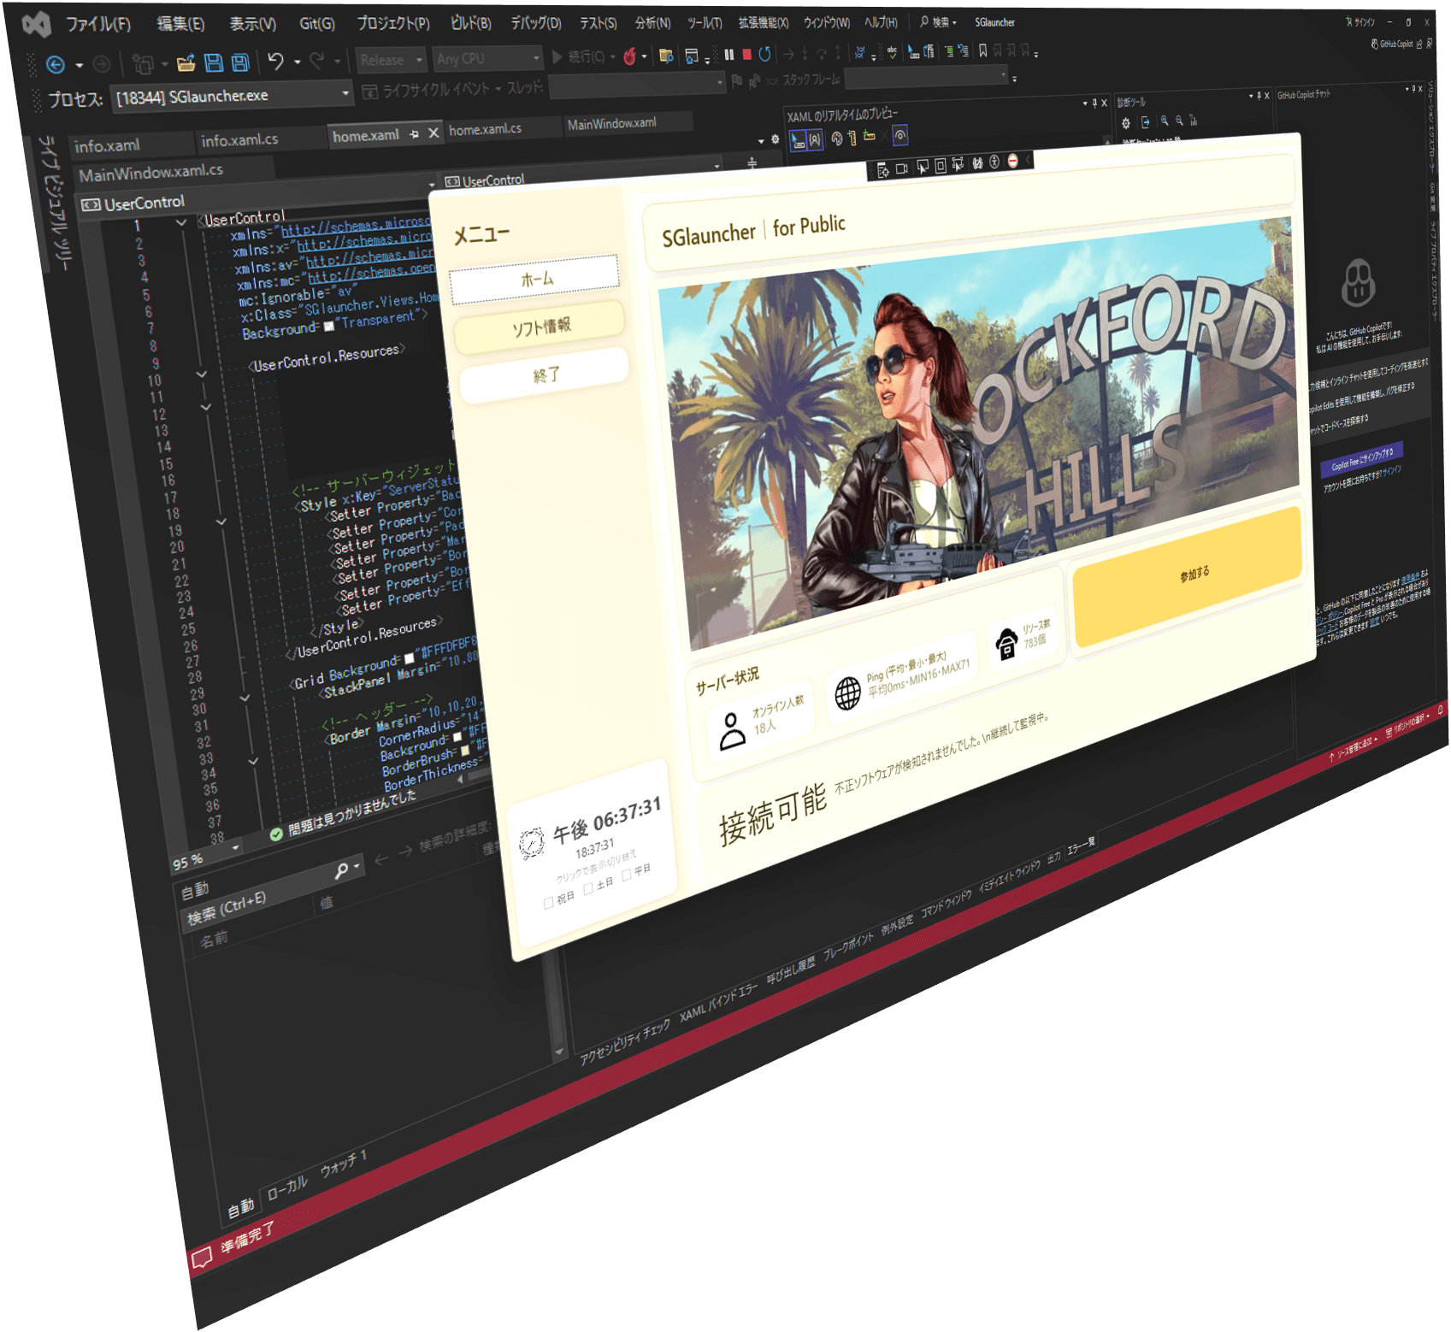Click the in-app toolbar camera icon
The image size is (1451, 1332).
pyautogui.click(x=901, y=168)
